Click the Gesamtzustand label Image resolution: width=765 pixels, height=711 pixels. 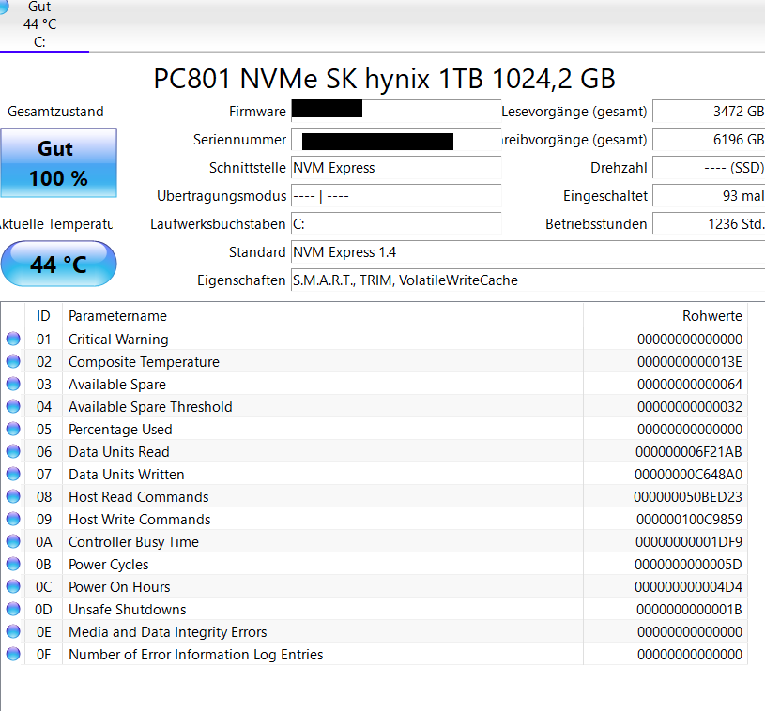click(x=55, y=112)
